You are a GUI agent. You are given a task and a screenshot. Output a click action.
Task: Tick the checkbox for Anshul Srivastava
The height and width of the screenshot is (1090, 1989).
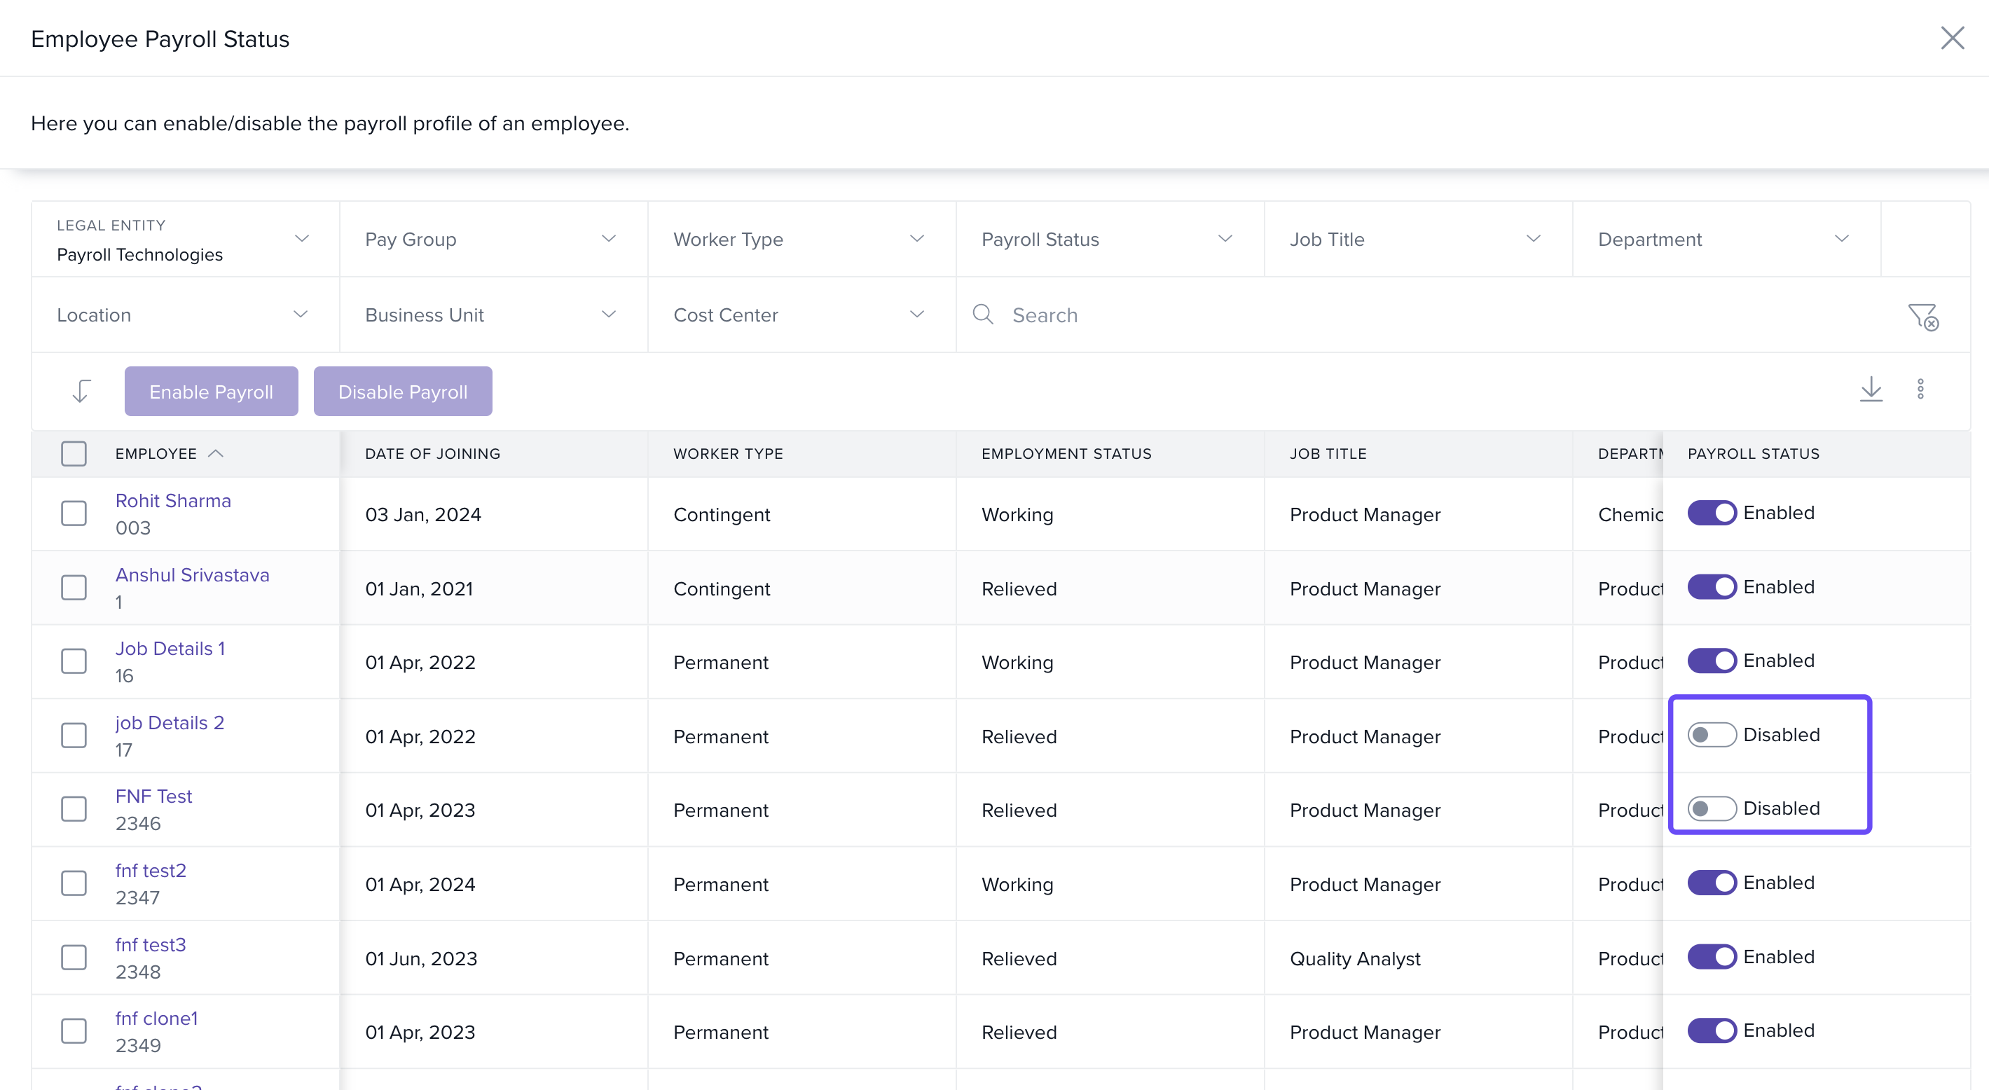pyautogui.click(x=74, y=588)
